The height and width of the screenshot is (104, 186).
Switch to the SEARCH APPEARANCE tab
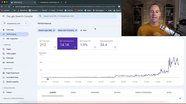click(x=143, y=92)
